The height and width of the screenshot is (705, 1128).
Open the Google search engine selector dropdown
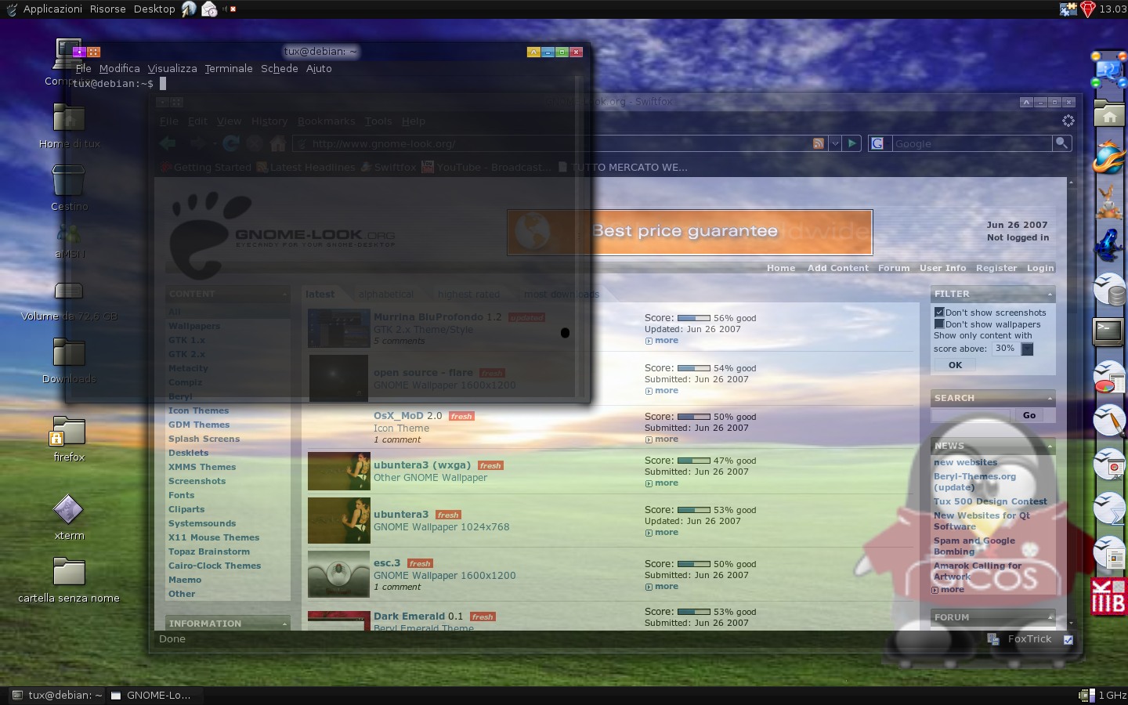(x=878, y=143)
